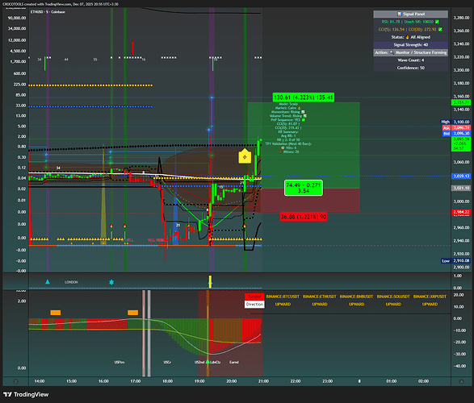Toggle the circular auto-scale button at bottom right
The height and width of the screenshot is (403, 474).
click(x=461, y=381)
